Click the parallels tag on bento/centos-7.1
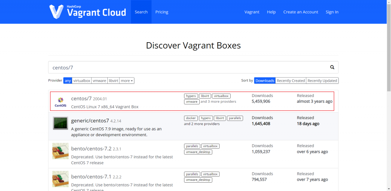Viewport: 391px width, 191px height. tap(192, 174)
